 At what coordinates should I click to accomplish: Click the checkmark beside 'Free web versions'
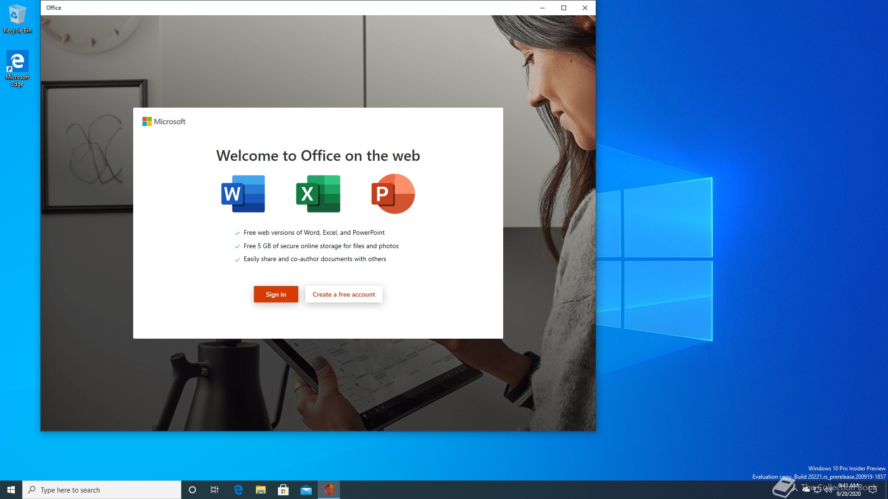[237, 233]
